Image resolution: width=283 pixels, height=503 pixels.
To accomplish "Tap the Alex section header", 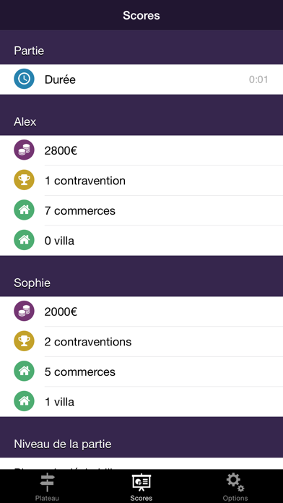I will 141,115.
